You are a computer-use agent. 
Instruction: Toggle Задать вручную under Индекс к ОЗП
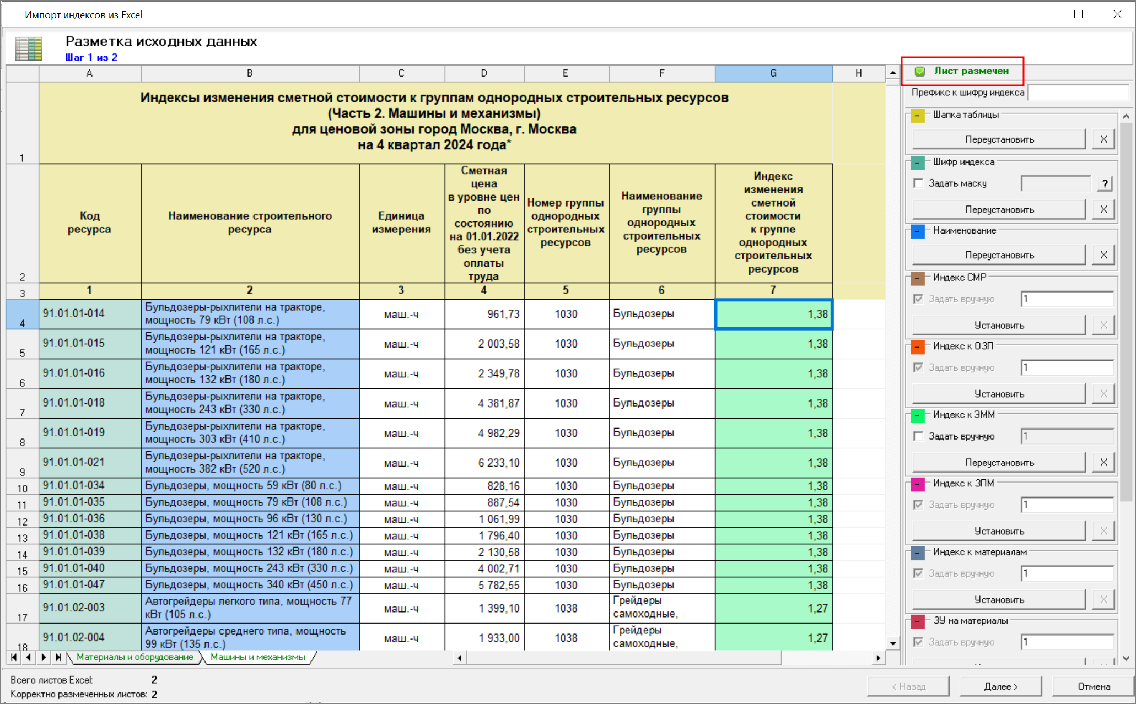(x=918, y=367)
